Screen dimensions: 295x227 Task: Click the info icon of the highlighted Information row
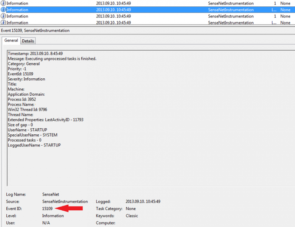3,9
